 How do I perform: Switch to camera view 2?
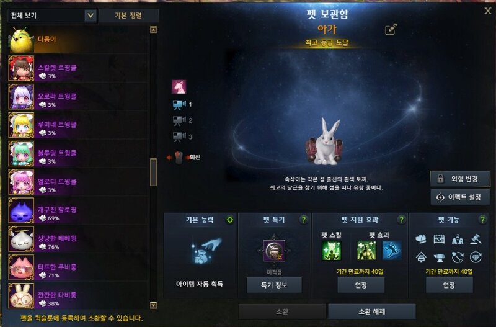click(182, 120)
